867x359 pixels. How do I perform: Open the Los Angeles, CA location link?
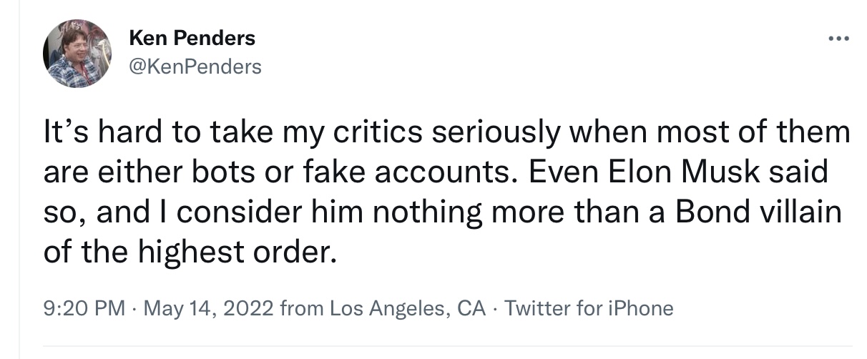pos(407,308)
